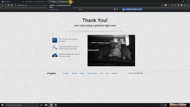Open Lightshot's Twitter page
This screenshot has height=107, width=190.
[115, 9]
